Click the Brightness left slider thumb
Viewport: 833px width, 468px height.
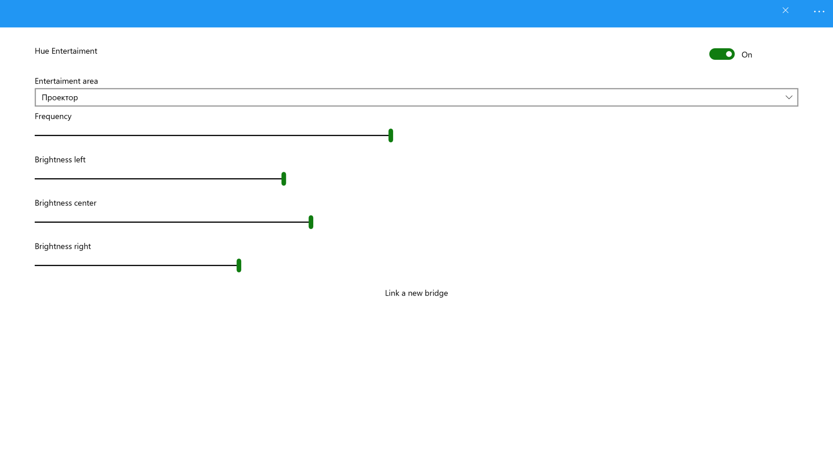(x=284, y=179)
